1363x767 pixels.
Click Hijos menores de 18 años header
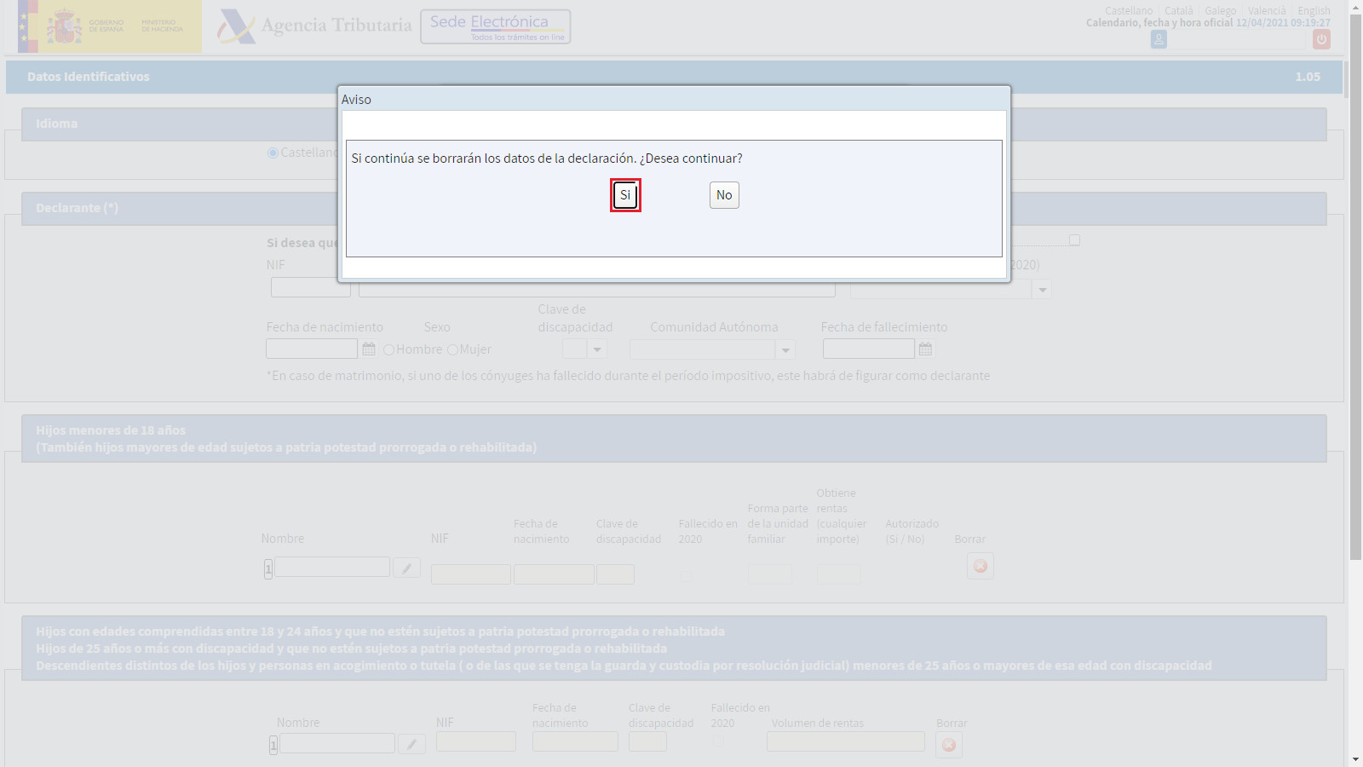674,439
